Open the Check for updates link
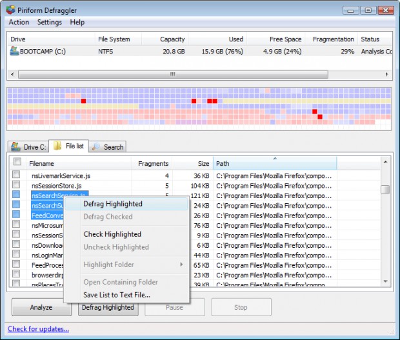This screenshot has width=400, height=340. point(38,329)
